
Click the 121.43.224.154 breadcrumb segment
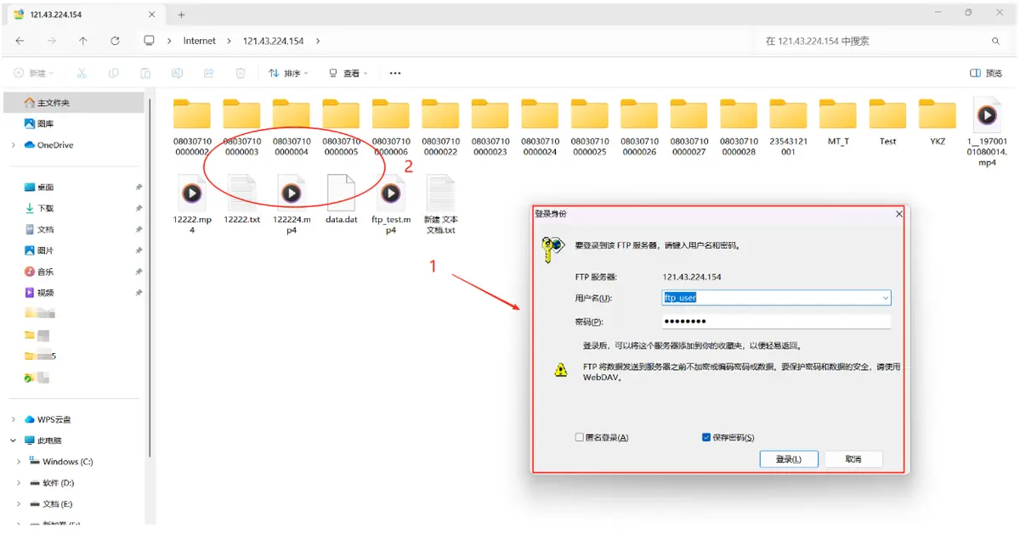coord(275,41)
